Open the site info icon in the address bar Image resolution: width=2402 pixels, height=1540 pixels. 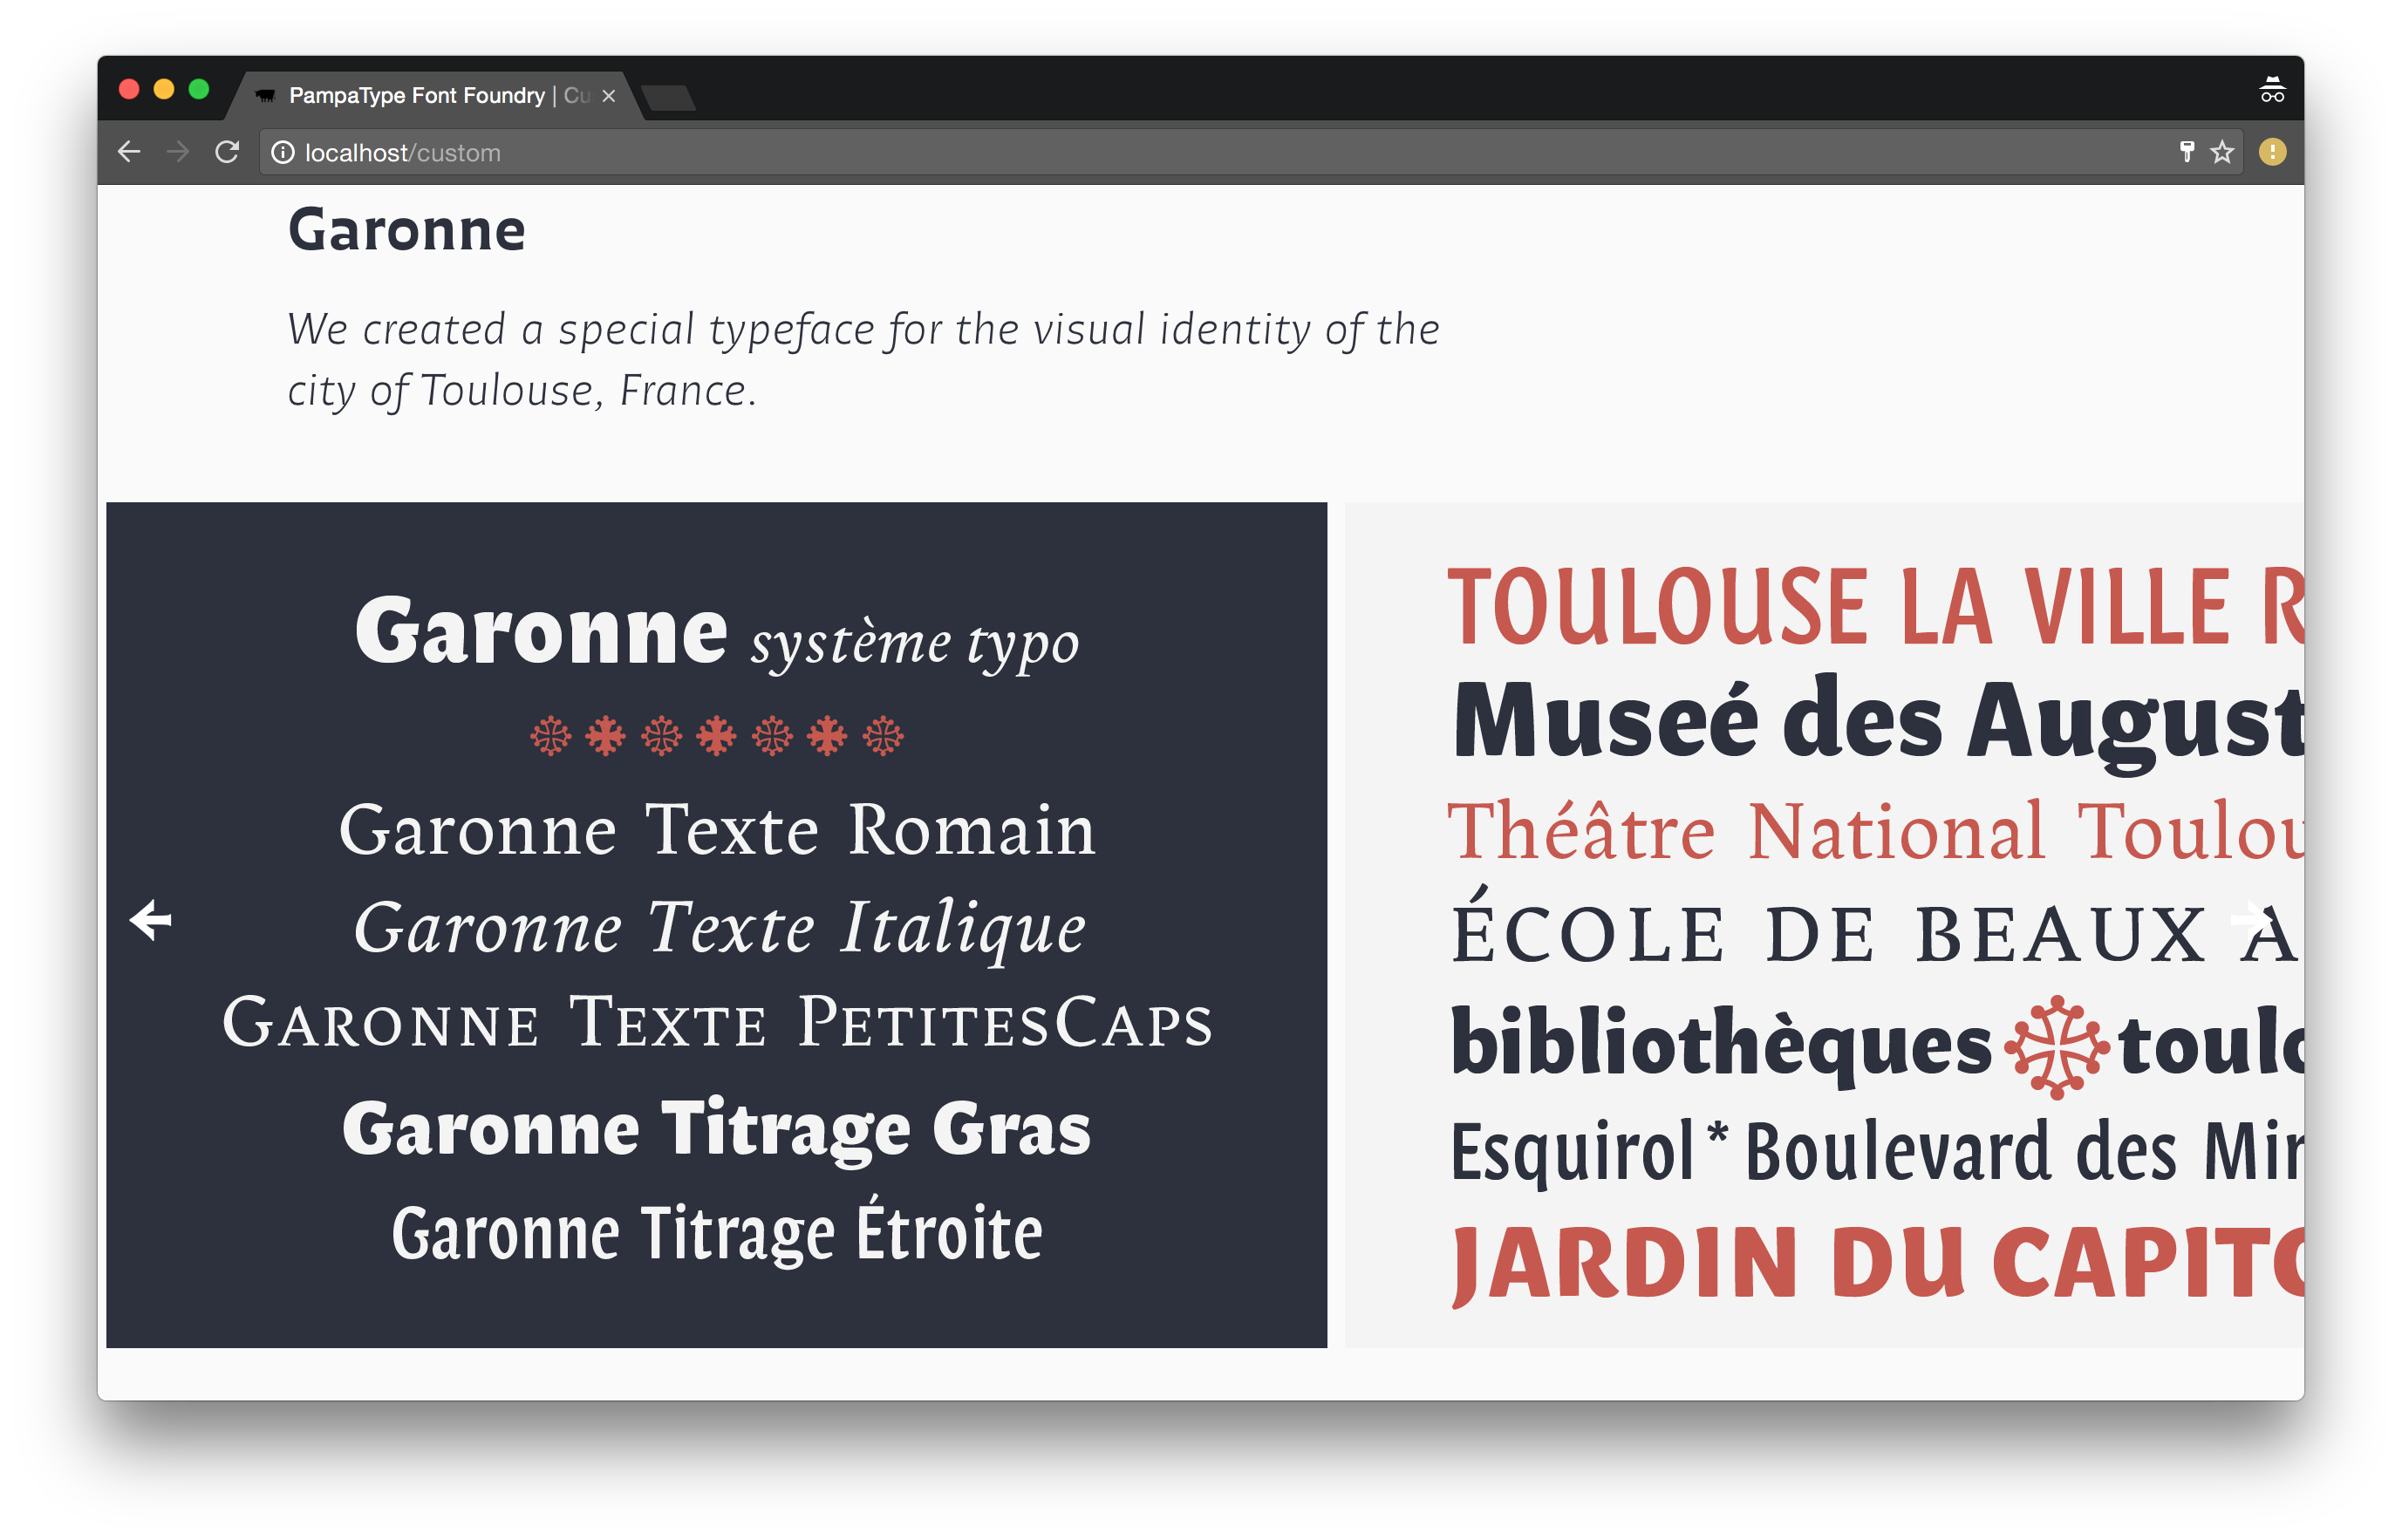tap(283, 152)
